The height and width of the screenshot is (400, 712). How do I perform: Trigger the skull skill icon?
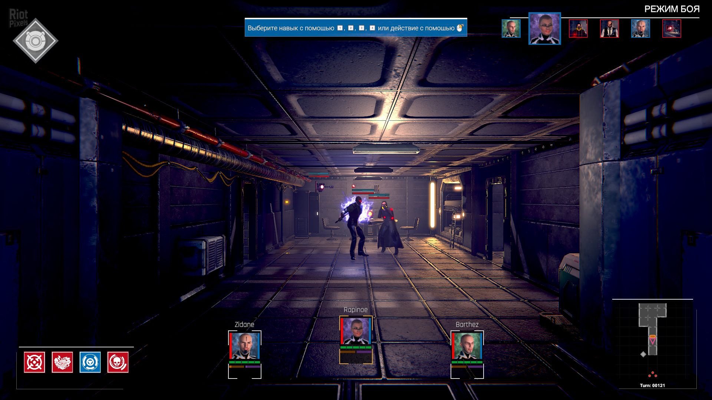(x=118, y=362)
